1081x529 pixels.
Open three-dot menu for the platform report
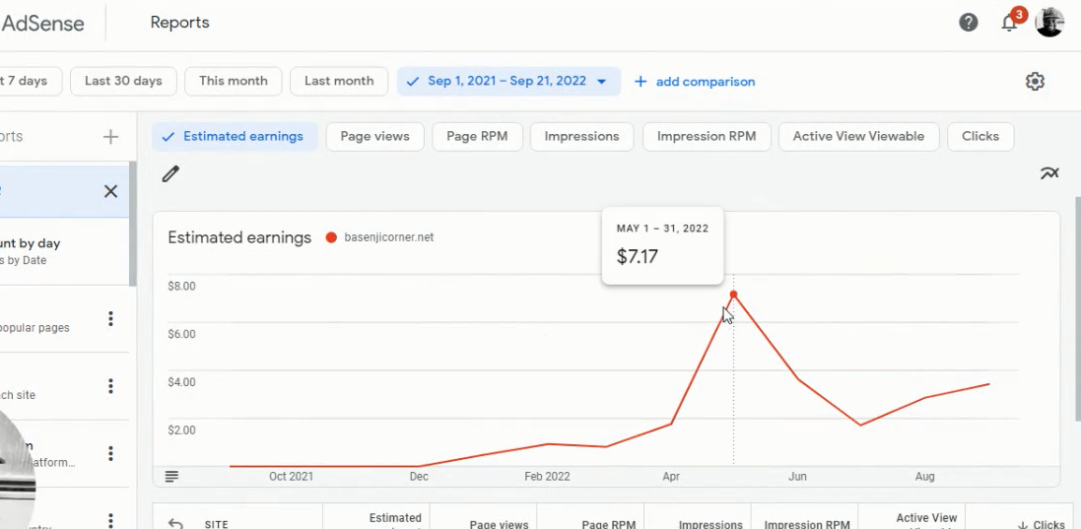[x=110, y=453]
